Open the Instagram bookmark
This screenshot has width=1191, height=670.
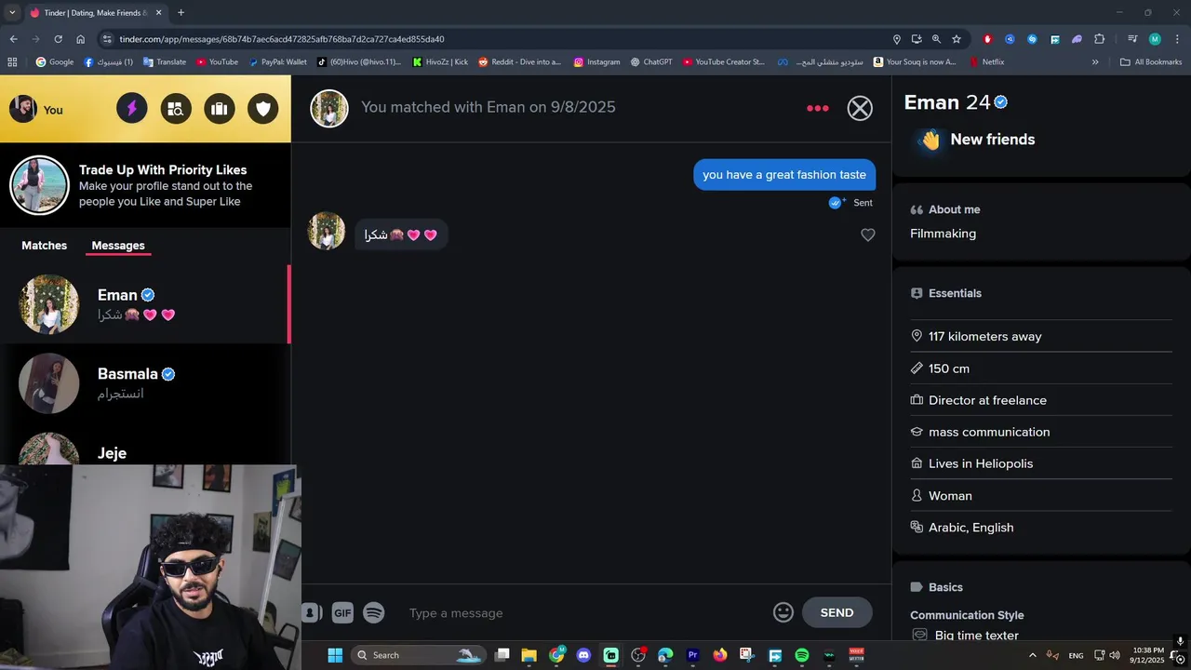(596, 62)
